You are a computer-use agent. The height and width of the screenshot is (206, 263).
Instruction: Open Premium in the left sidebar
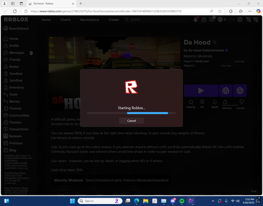(13, 143)
